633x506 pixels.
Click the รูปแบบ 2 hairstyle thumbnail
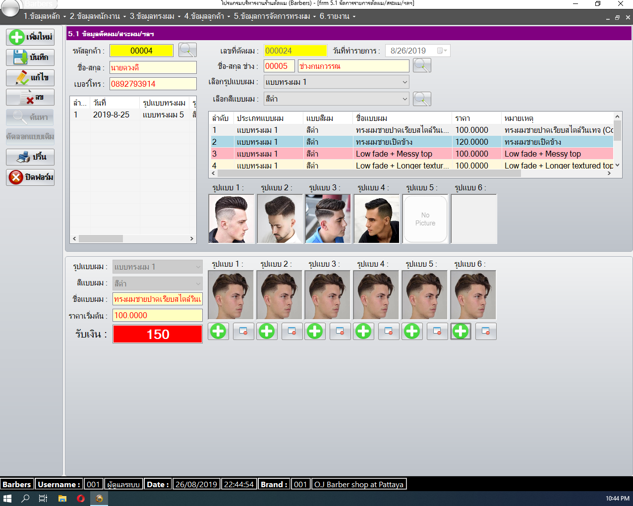click(280, 219)
